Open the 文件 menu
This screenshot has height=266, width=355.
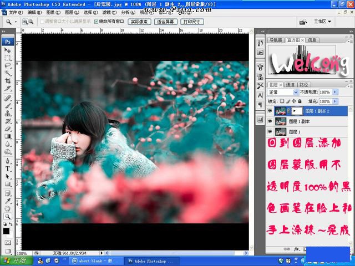[x=16, y=12]
